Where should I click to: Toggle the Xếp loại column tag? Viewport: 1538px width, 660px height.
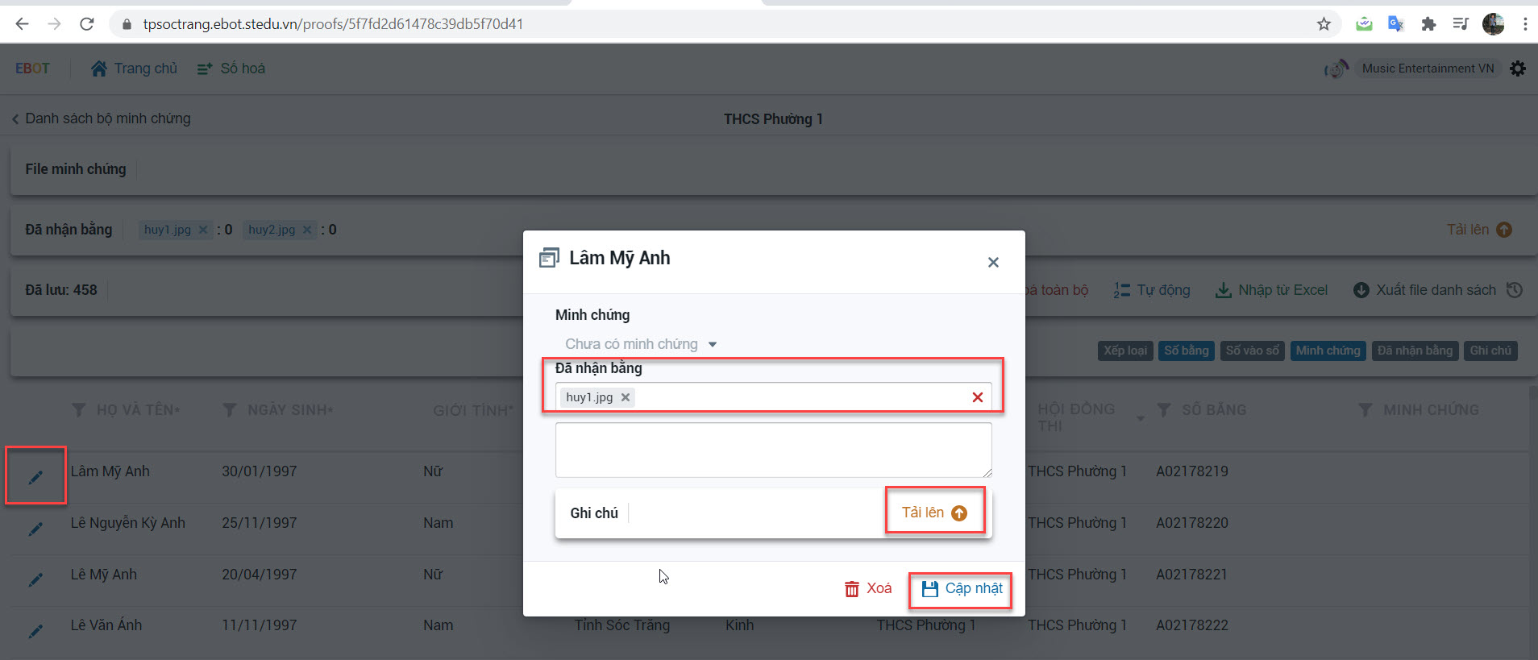click(1125, 351)
